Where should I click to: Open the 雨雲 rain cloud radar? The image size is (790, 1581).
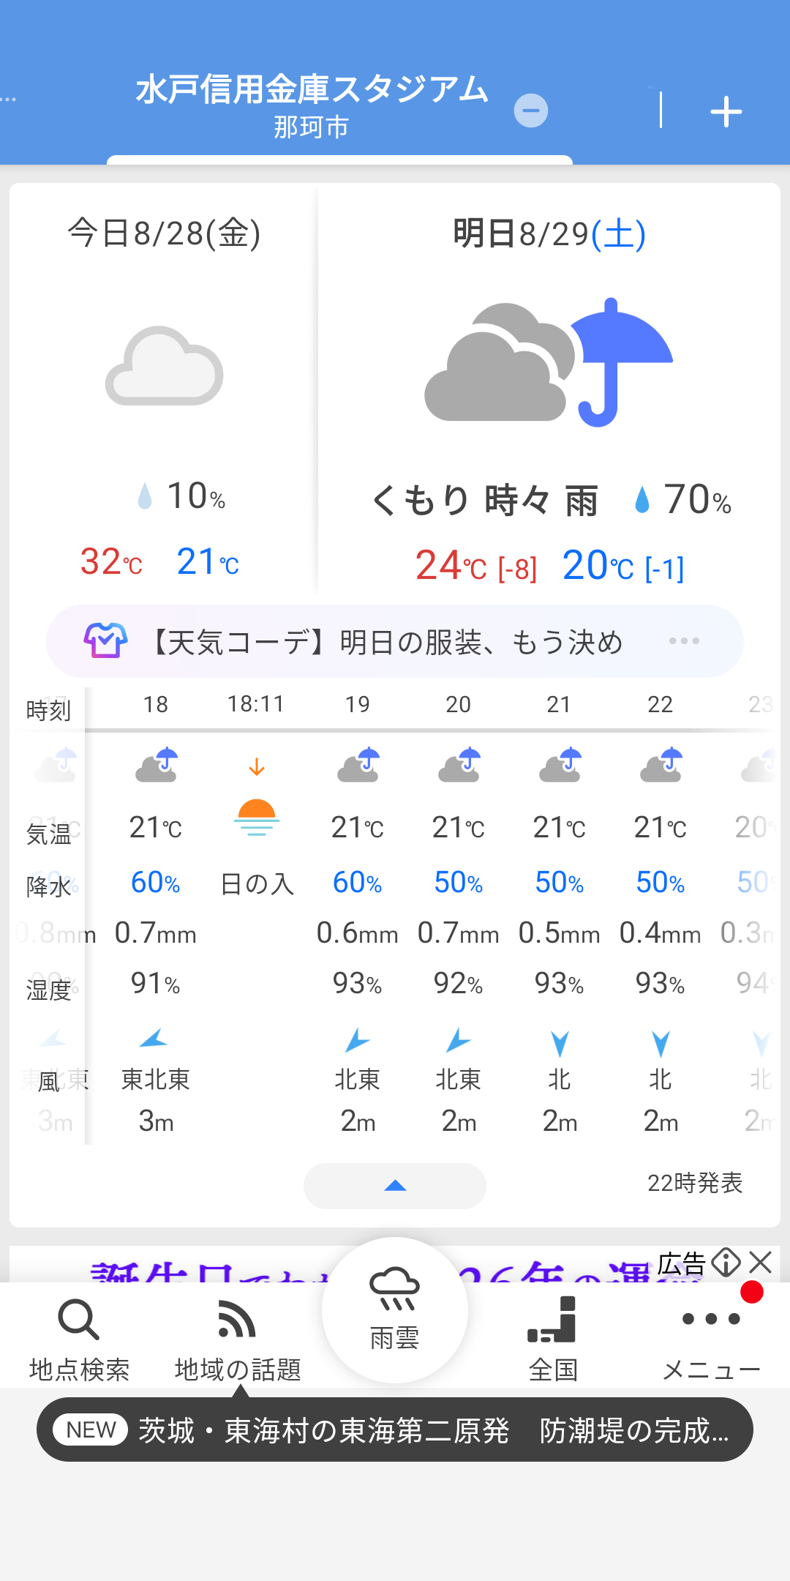pyautogui.click(x=394, y=1310)
